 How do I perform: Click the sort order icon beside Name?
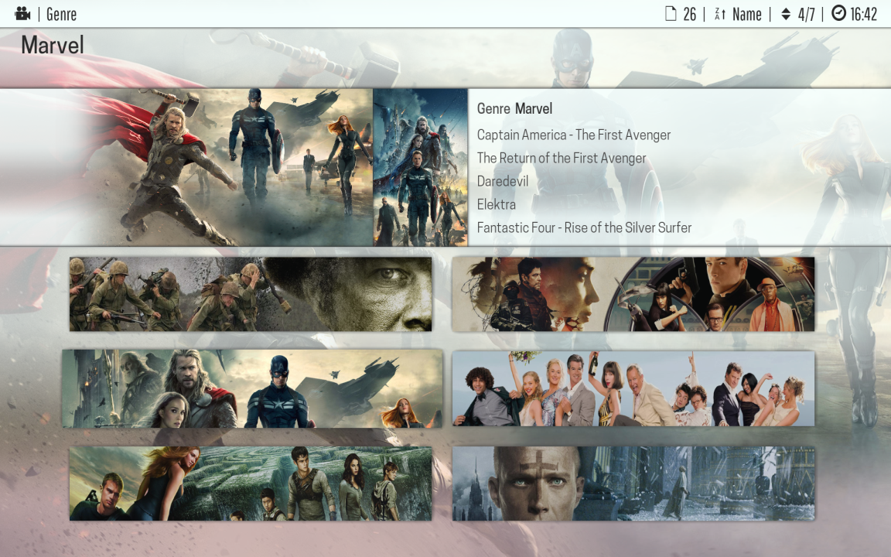pyautogui.click(x=719, y=14)
